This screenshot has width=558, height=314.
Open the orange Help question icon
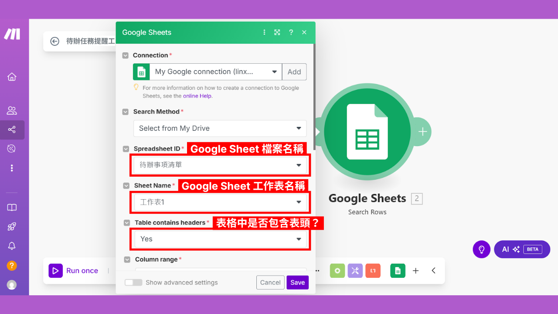point(12,265)
